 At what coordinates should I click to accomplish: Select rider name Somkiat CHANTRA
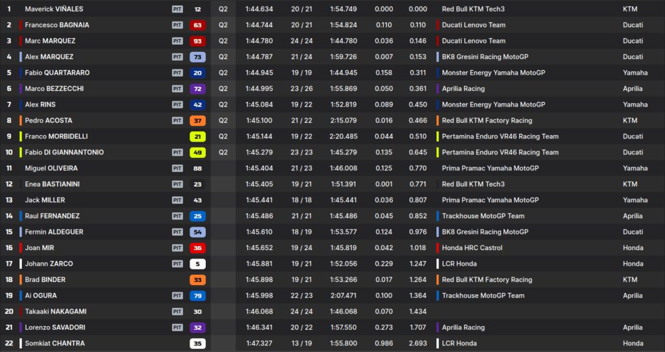(55, 343)
